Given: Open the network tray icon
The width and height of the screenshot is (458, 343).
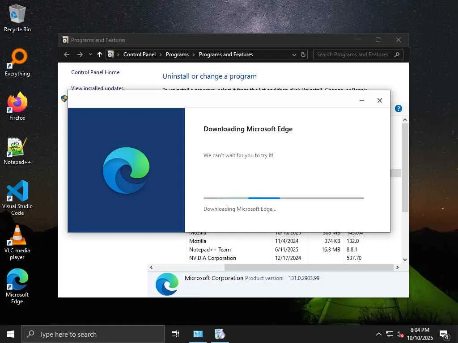Looking at the screenshot, I should pyautogui.click(x=390, y=334).
